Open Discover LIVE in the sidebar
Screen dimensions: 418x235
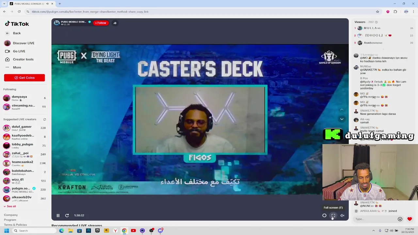click(24, 43)
